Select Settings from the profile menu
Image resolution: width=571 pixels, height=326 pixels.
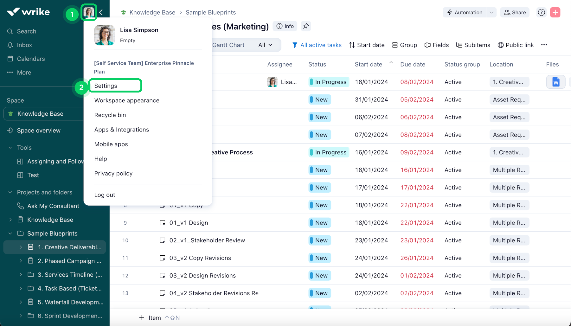tap(106, 86)
